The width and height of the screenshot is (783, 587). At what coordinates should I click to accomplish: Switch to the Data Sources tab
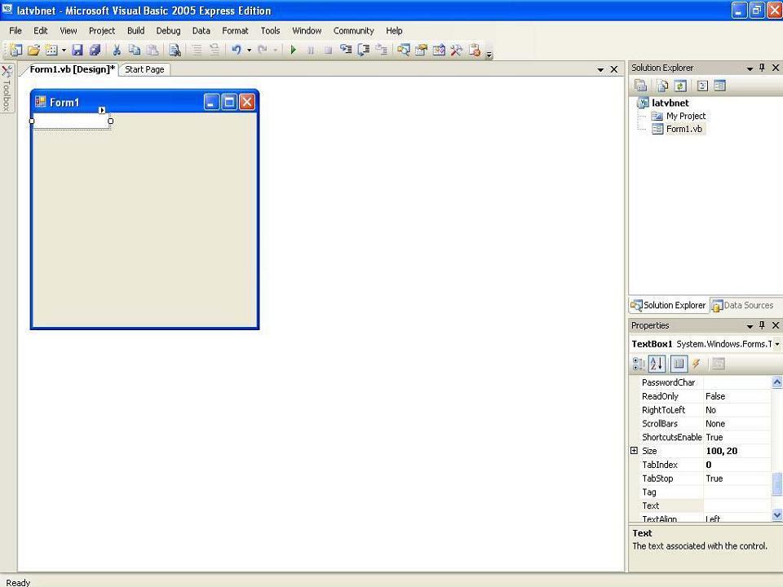click(742, 305)
